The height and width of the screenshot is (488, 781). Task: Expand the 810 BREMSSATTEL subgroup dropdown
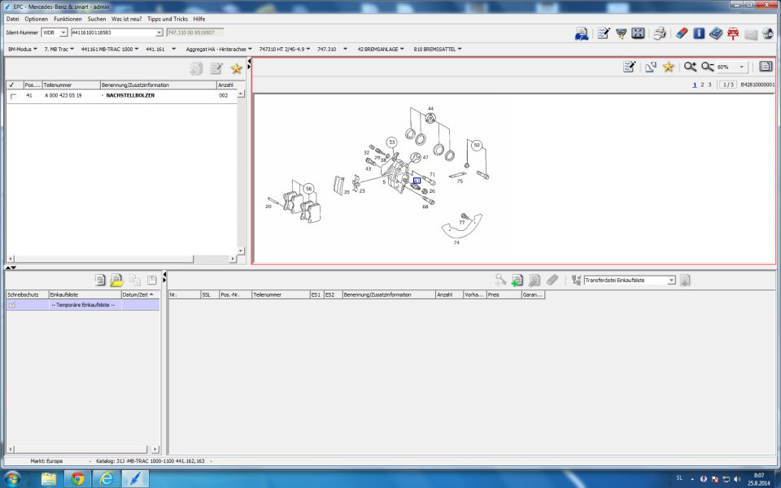tap(438, 50)
